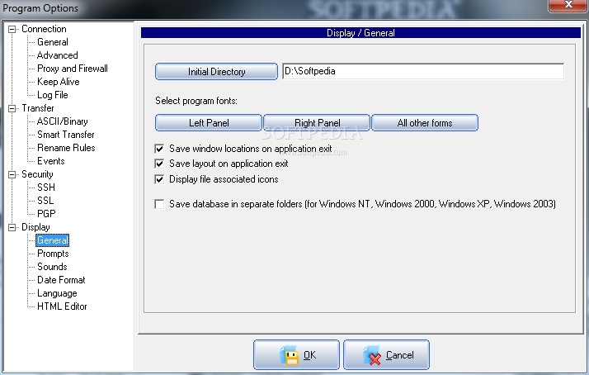This screenshot has height=375, width=589.
Task: Collapse the Connection tree node
Action: pyautogui.click(x=12, y=30)
